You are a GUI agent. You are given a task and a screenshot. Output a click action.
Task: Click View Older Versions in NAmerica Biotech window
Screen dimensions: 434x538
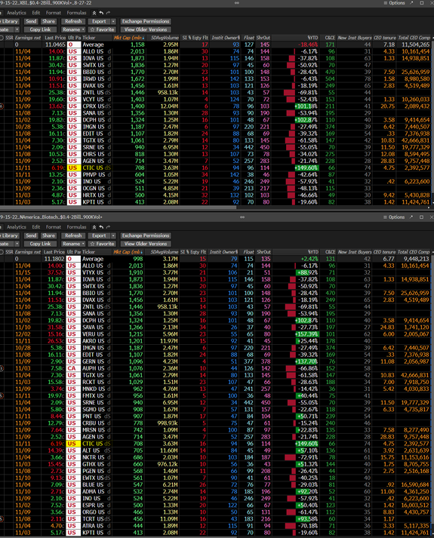pos(146,244)
